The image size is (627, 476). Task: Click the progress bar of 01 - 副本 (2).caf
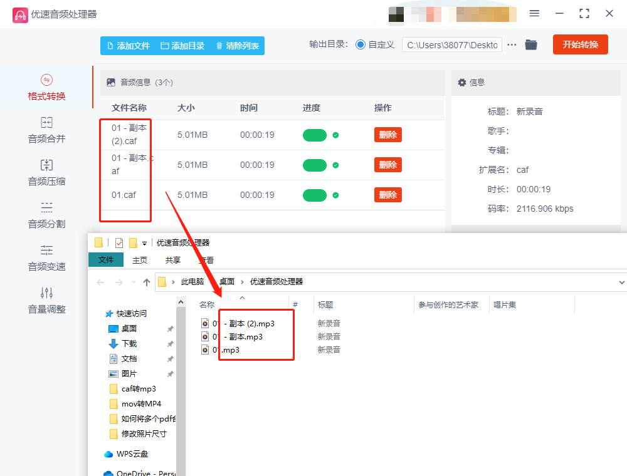tap(315, 134)
